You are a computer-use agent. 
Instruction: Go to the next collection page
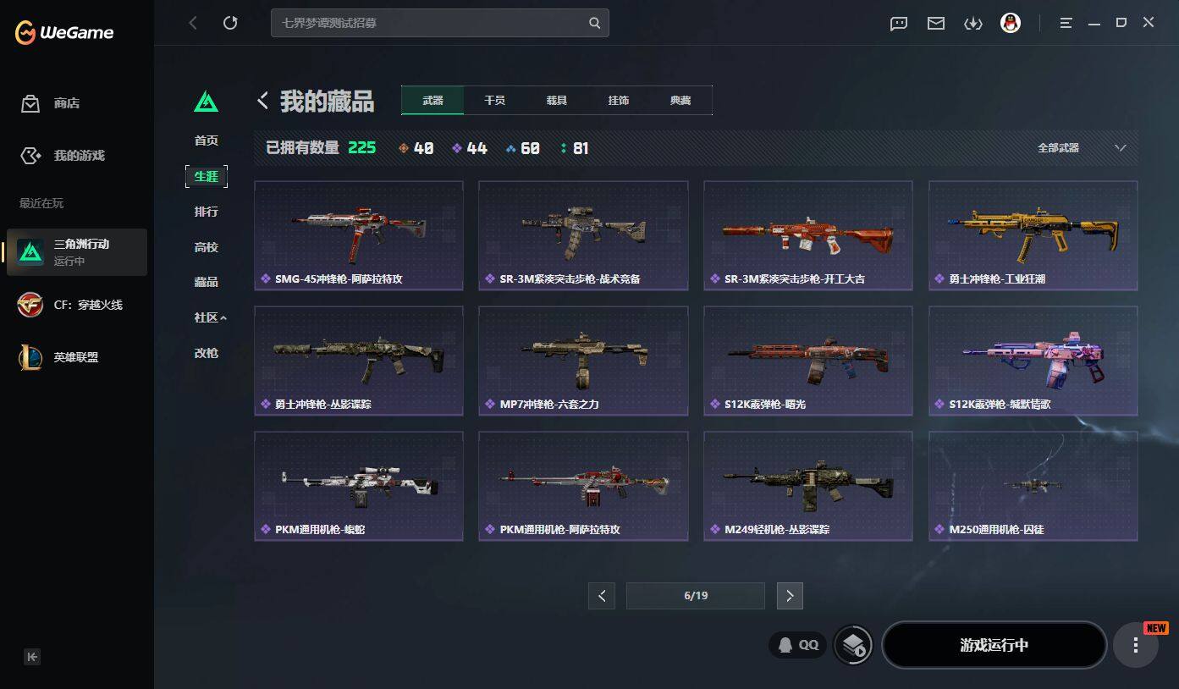(x=790, y=596)
